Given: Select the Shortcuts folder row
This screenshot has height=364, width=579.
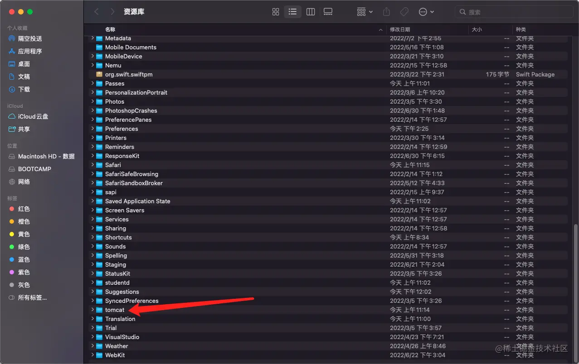Looking at the screenshot, I should [328, 237].
